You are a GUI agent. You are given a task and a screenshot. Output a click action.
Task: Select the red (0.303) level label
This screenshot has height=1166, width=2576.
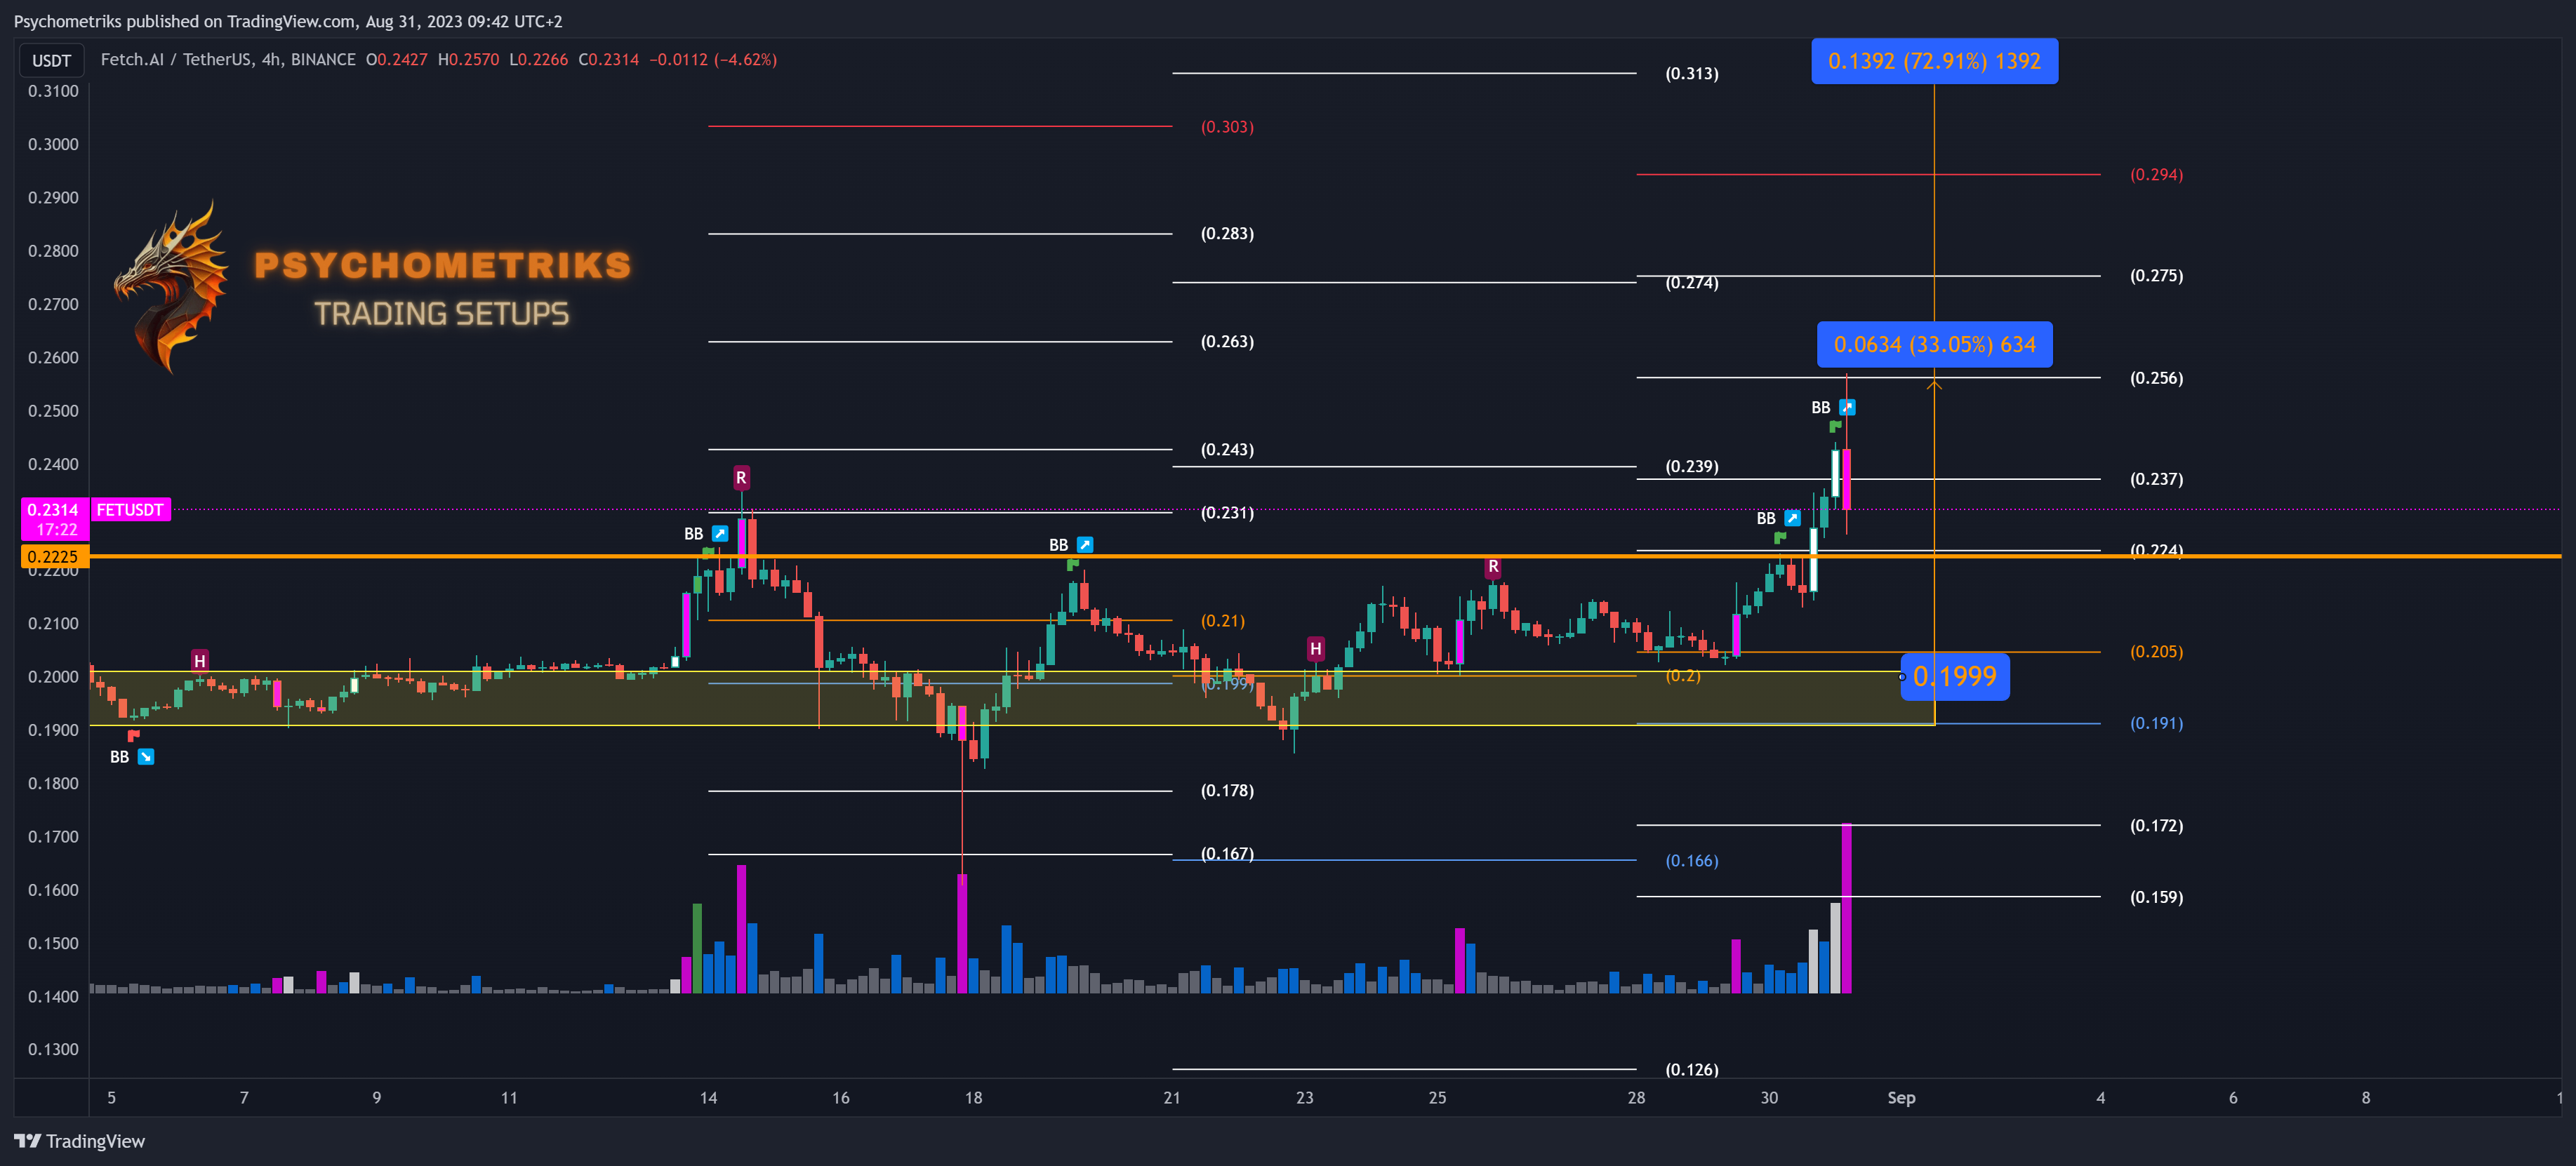[1227, 127]
